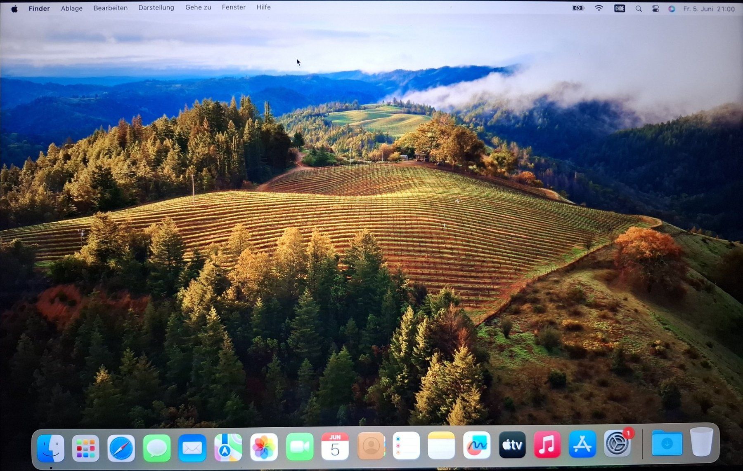Launch Freeform from the Dock
Viewport: 743px width, 471px height.
477,445
